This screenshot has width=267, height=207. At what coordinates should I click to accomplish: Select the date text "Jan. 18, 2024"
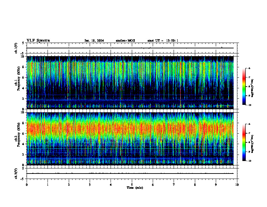click(x=94, y=41)
